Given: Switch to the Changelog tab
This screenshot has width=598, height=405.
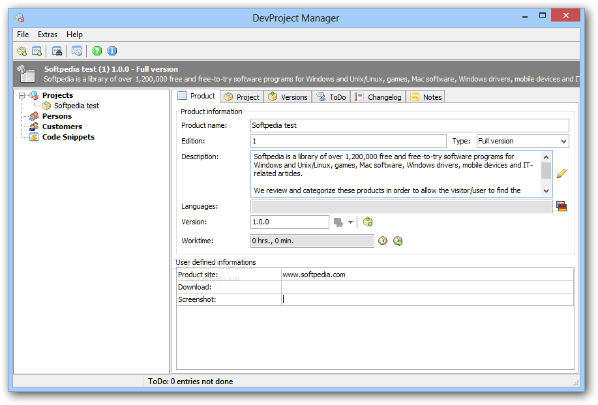Looking at the screenshot, I should click(x=378, y=97).
